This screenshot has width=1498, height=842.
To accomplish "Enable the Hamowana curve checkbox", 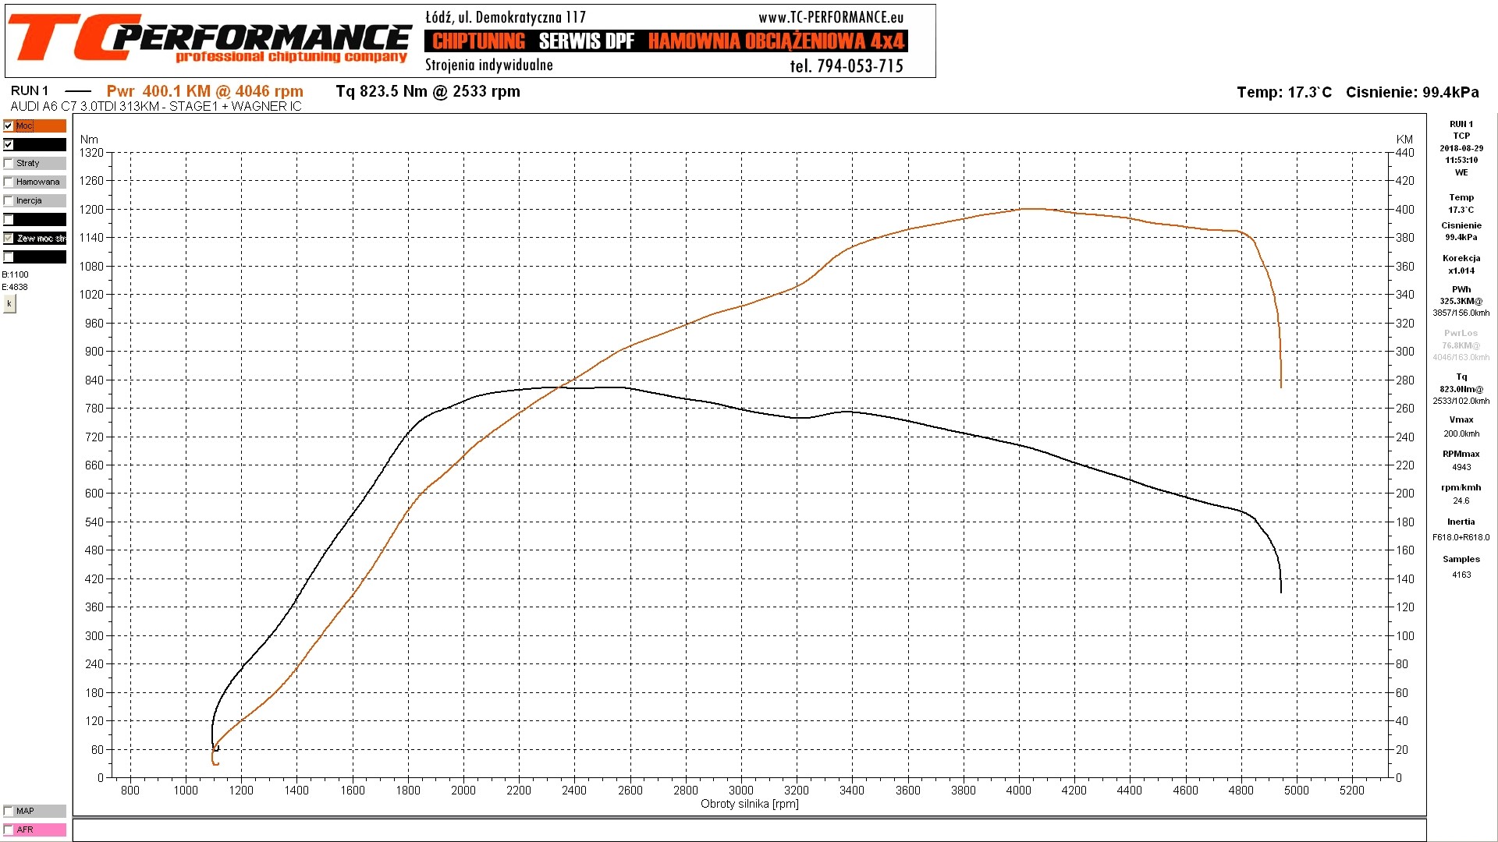I will click(x=9, y=182).
